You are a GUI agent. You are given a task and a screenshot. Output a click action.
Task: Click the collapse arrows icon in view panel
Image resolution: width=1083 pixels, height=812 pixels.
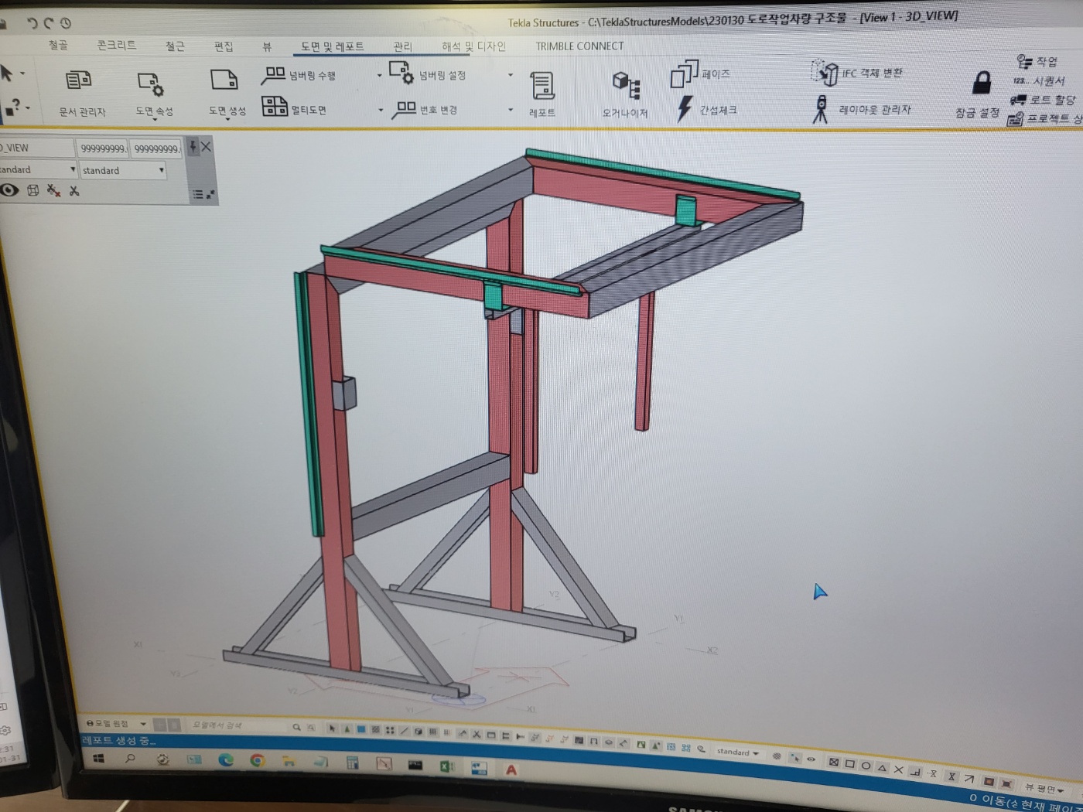[x=210, y=195]
